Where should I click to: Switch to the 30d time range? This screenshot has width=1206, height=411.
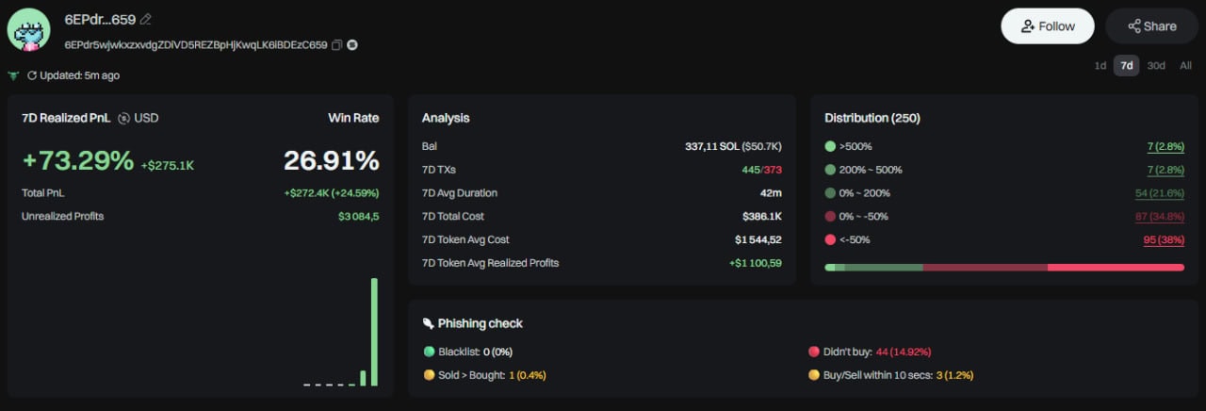pyautogui.click(x=1155, y=66)
